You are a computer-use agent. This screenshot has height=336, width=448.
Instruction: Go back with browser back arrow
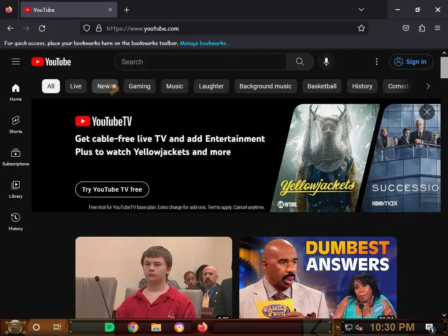[x=10, y=28]
